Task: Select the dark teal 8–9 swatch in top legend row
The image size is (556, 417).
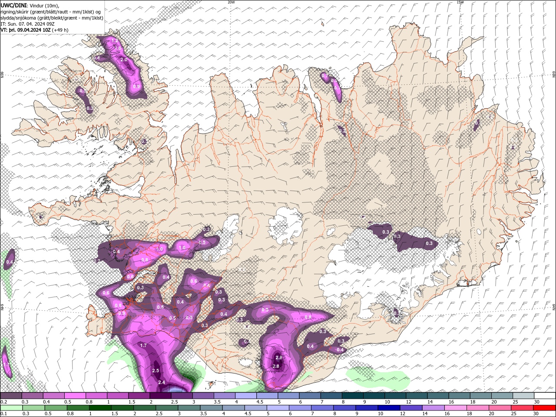Action: (353, 395)
